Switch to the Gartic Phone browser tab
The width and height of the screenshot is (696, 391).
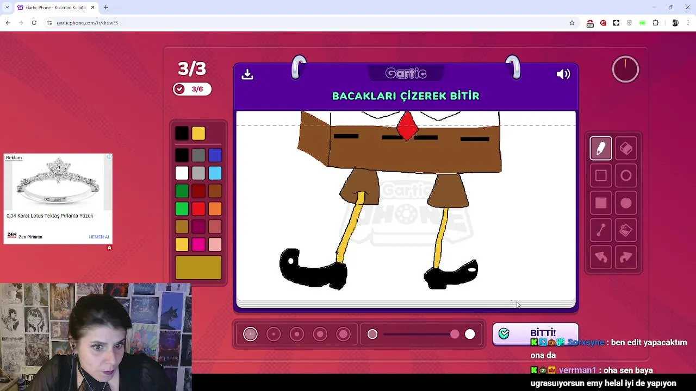(56, 8)
